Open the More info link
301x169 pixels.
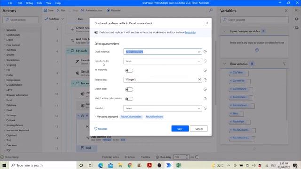click(190, 32)
